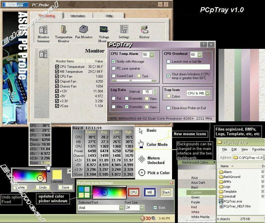Open the BMPs folder
The height and width of the screenshot is (223, 265).
coord(225,182)
